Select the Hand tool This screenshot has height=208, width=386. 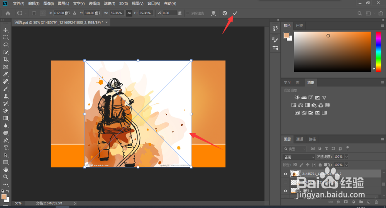pos(6,169)
